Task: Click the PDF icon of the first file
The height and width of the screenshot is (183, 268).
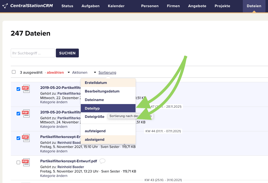Action: point(26,89)
